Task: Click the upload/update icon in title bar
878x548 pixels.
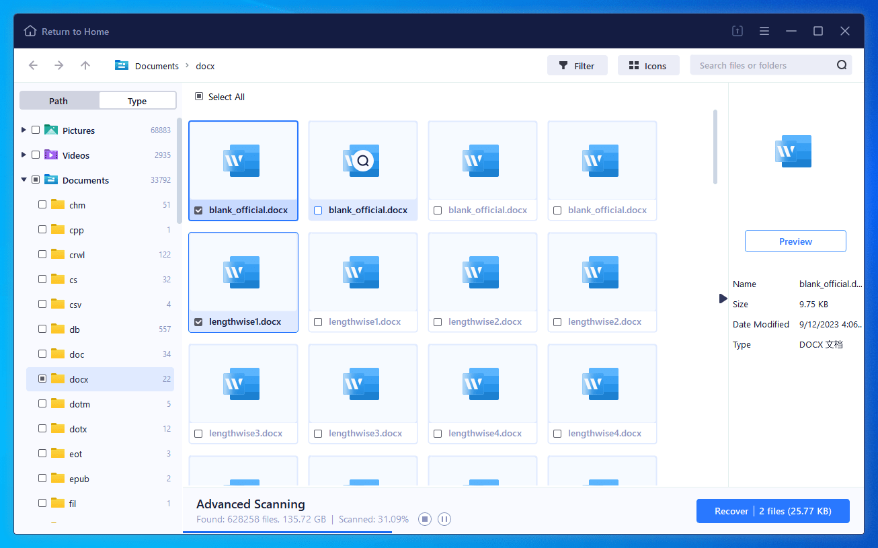Action: click(x=737, y=32)
